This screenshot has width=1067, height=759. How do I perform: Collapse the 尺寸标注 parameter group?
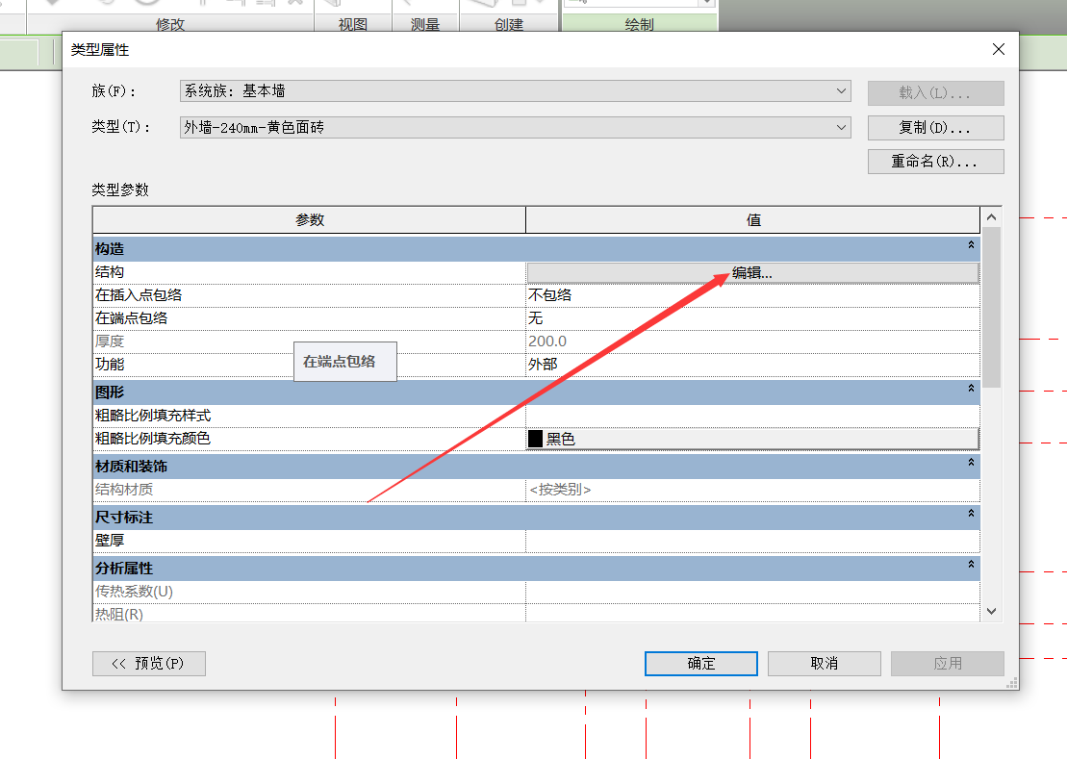point(971,516)
